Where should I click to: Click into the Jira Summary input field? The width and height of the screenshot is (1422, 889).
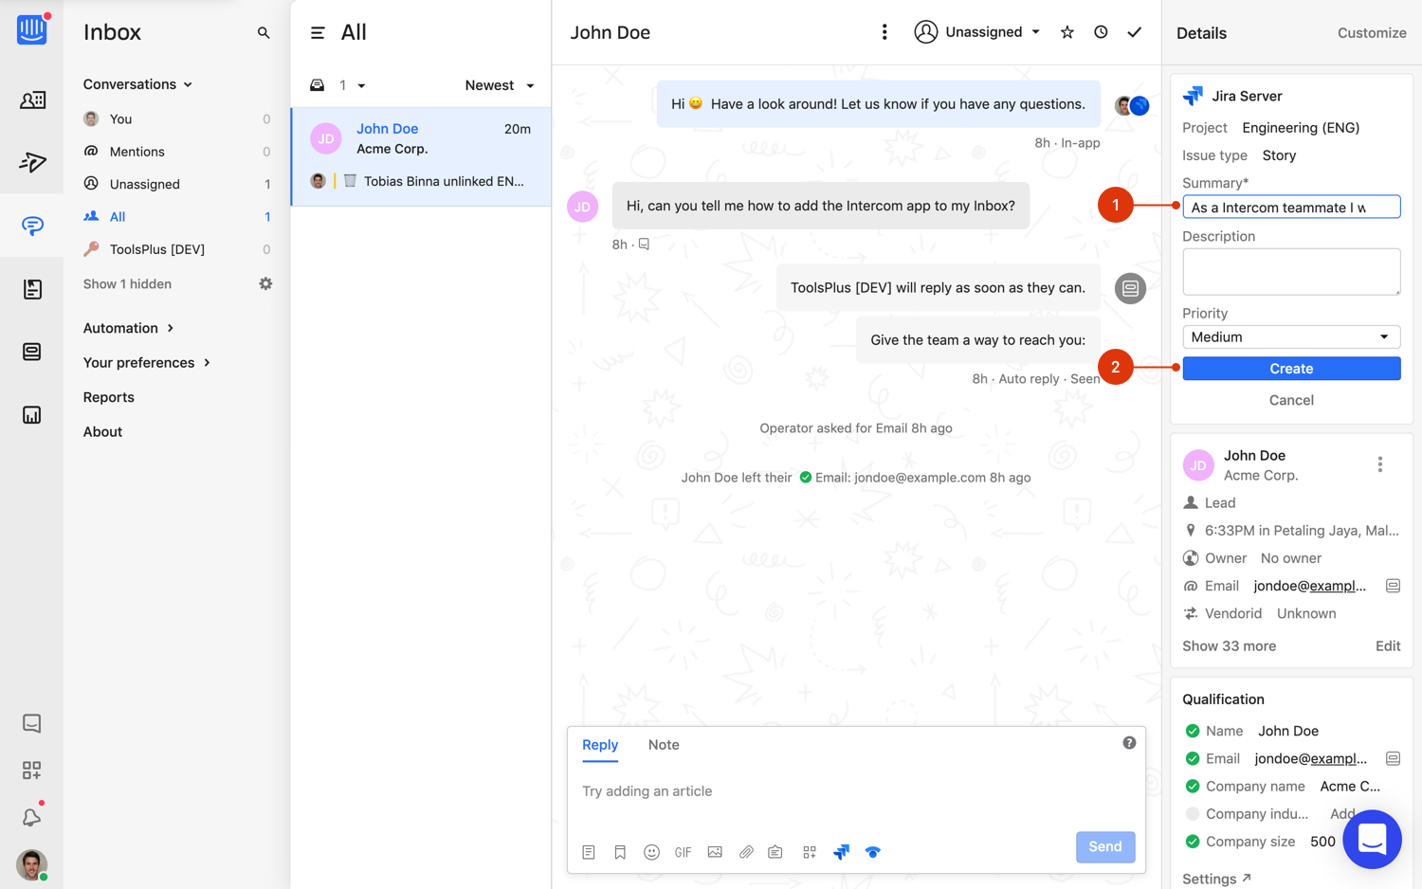tap(1290, 208)
